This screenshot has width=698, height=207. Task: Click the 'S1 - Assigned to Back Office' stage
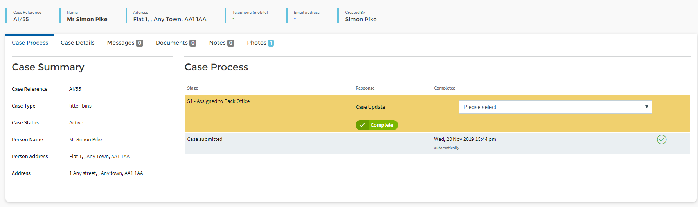218,101
